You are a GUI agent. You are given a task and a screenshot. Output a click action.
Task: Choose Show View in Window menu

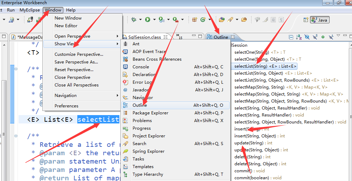[82, 44]
